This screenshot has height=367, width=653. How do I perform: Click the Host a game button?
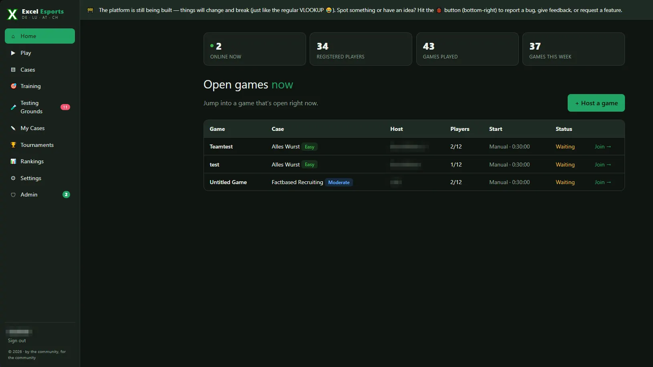point(596,103)
